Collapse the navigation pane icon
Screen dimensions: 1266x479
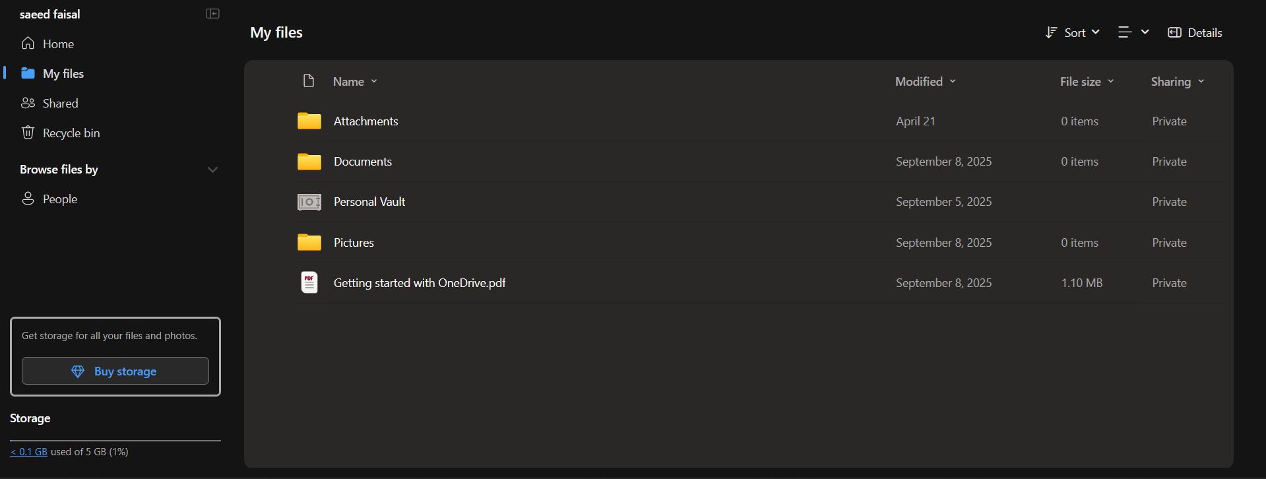[x=212, y=14]
